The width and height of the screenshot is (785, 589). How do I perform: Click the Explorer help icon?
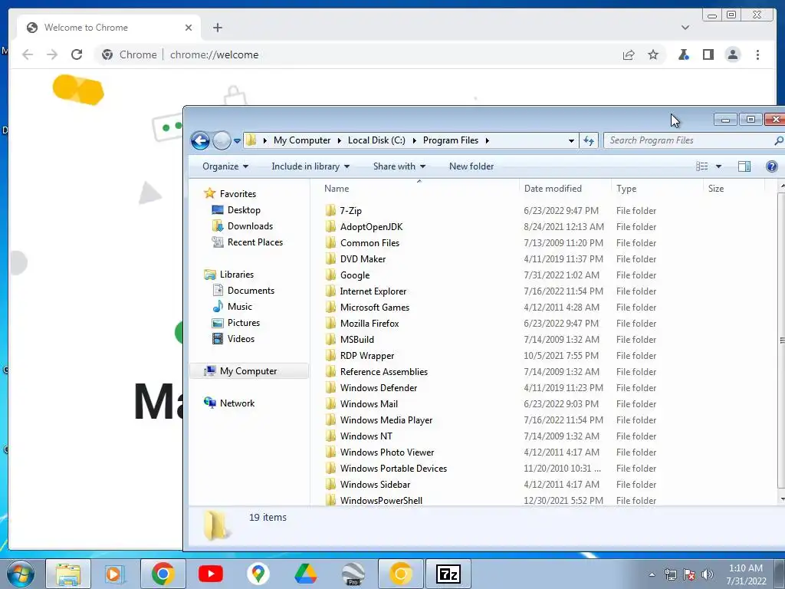click(771, 166)
